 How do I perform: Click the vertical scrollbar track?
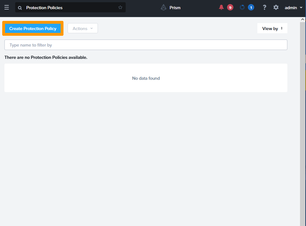click(303, 127)
